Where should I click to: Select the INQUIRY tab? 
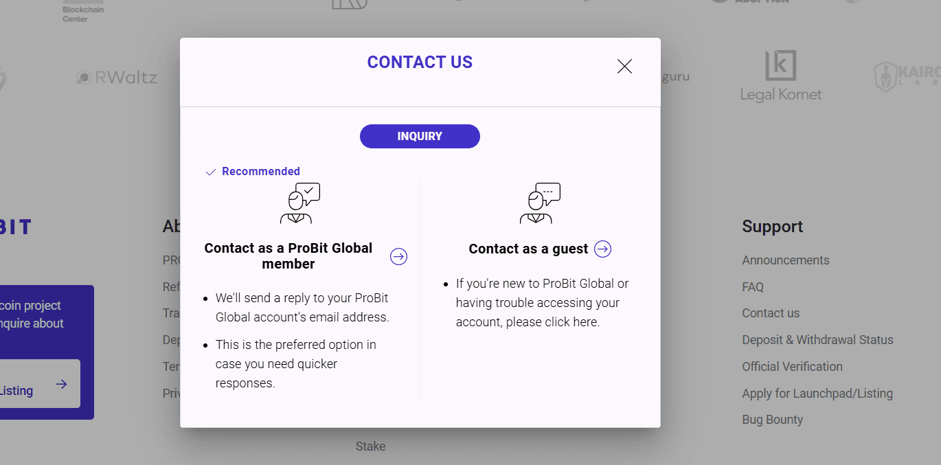420,136
